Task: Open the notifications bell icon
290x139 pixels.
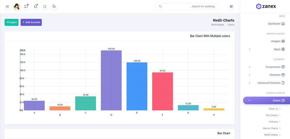Action: 36,6
